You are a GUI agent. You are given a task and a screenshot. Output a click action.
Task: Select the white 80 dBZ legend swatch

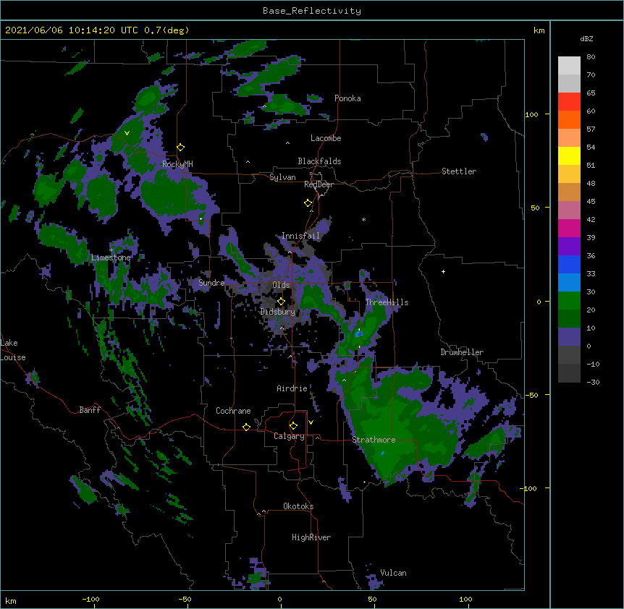point(569,66)
